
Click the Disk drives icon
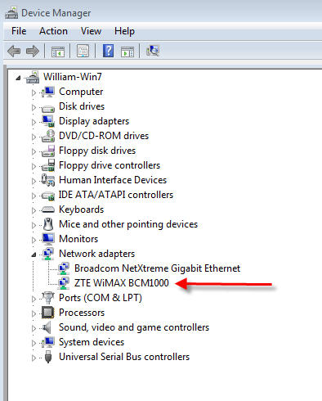(48, 109)
